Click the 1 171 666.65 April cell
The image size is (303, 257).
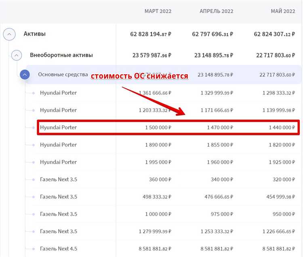click(217, 110)
